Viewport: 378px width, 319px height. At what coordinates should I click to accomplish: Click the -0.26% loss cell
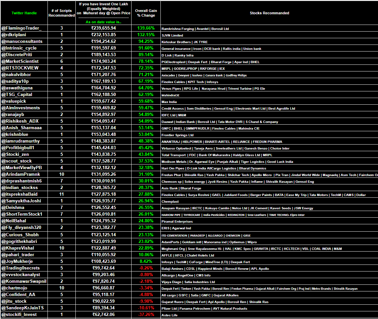[146, 268]
